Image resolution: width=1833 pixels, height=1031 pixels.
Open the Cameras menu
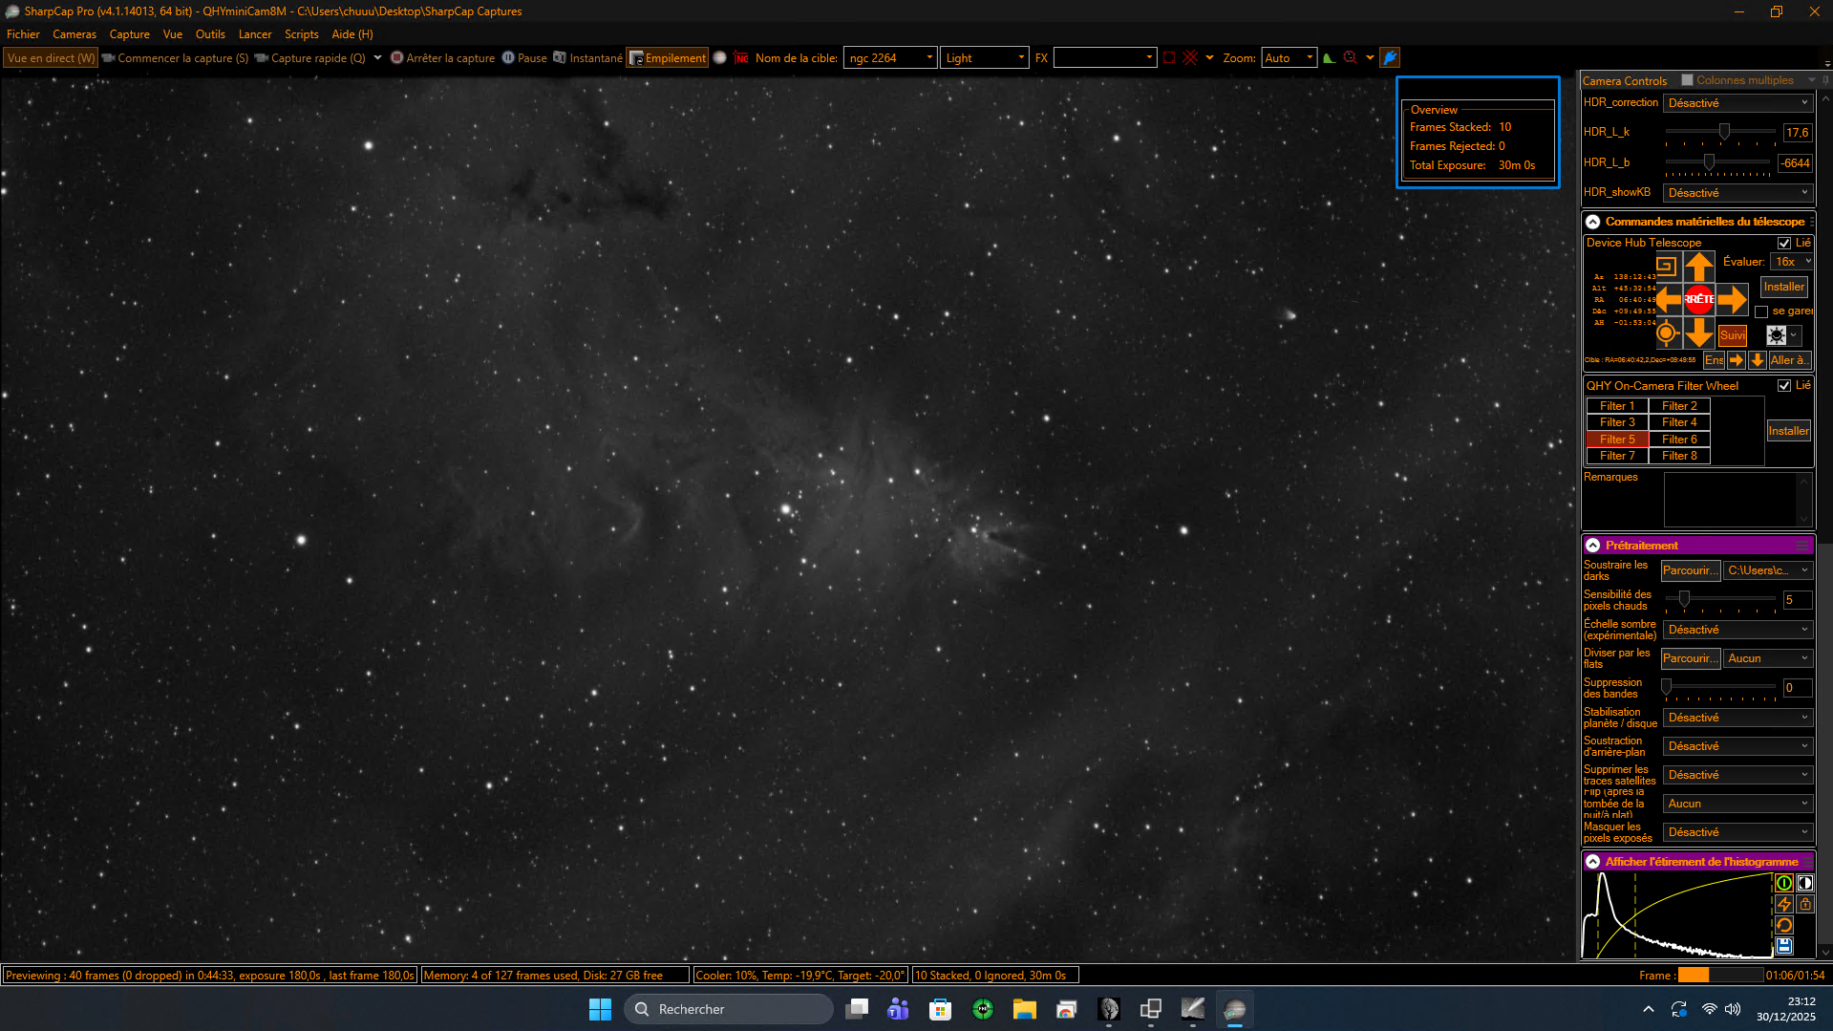pos(75,34)
